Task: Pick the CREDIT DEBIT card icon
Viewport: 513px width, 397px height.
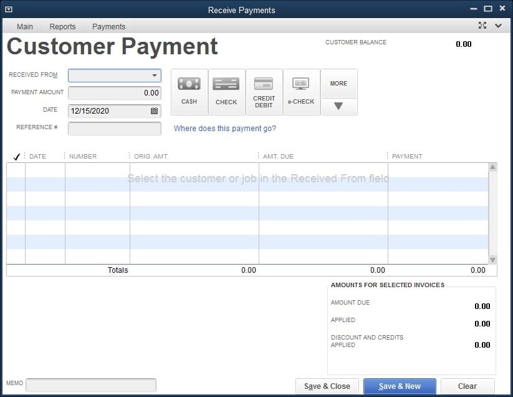Action: click(264, 91)
